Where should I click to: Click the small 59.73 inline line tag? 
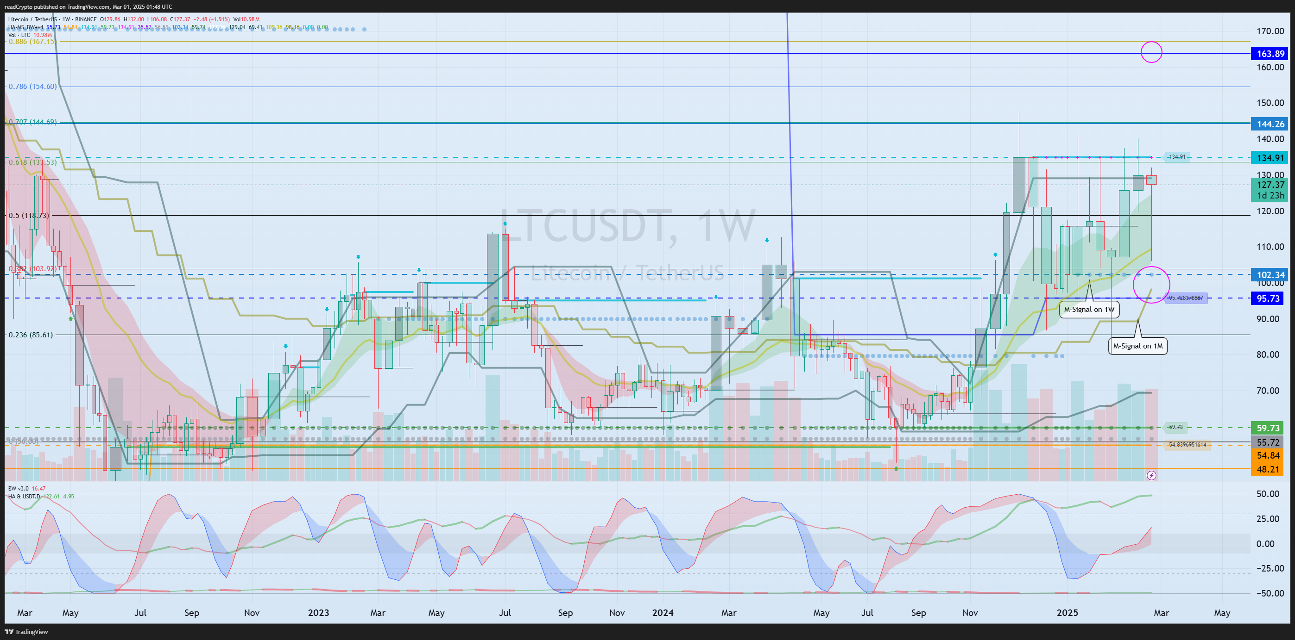[x=1175, y=427]
